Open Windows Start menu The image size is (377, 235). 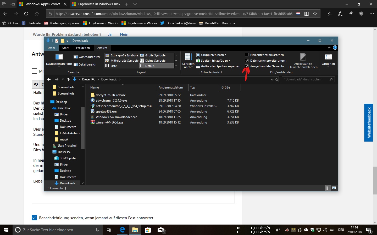pyautogui.click(x=6, y=230)
